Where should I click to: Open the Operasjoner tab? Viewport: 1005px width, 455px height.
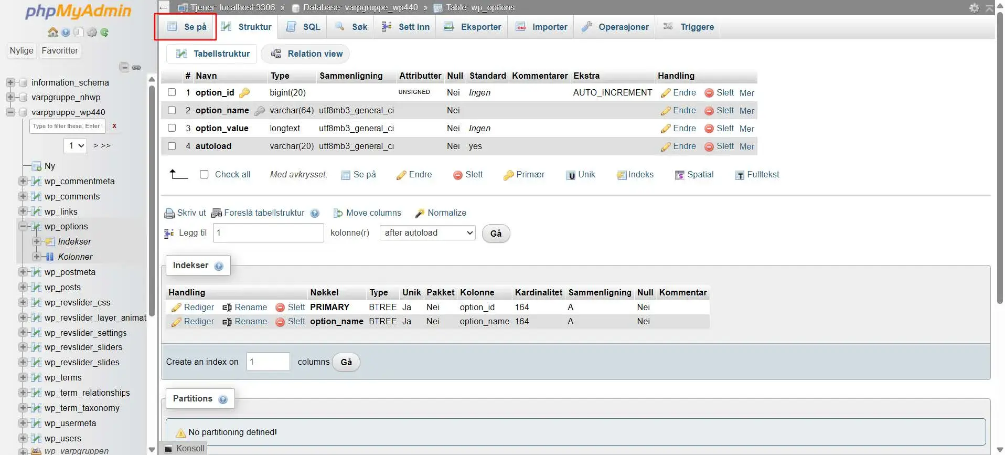coord(615,27)
